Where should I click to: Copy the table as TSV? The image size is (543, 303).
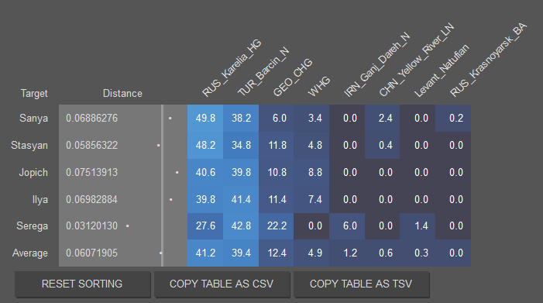[361, 284]
